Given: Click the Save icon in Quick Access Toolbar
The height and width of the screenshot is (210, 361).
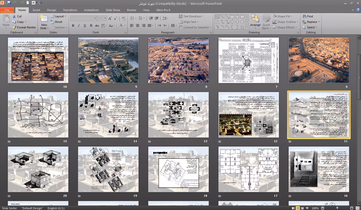Looking at the screenshot, I should coord(9,3).
